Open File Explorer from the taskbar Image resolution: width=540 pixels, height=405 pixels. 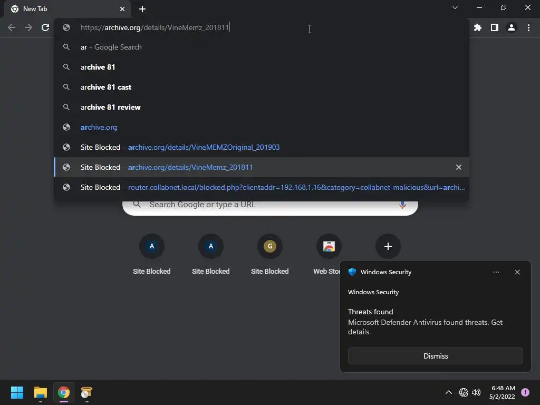[40, 392]
